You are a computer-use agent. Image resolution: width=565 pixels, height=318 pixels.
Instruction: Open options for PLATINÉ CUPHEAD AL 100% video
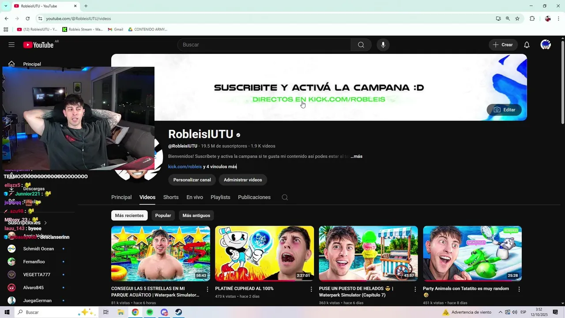311,289
